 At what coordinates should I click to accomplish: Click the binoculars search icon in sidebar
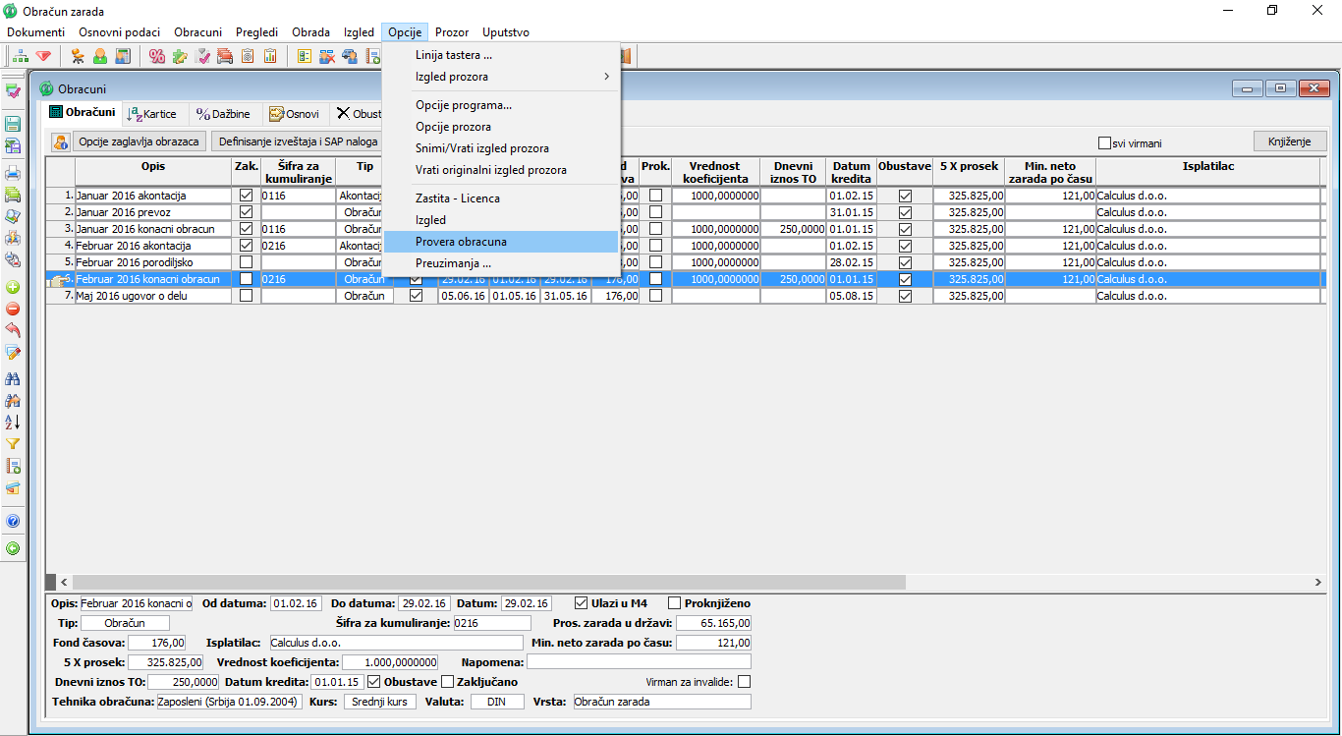coord(13,378)
